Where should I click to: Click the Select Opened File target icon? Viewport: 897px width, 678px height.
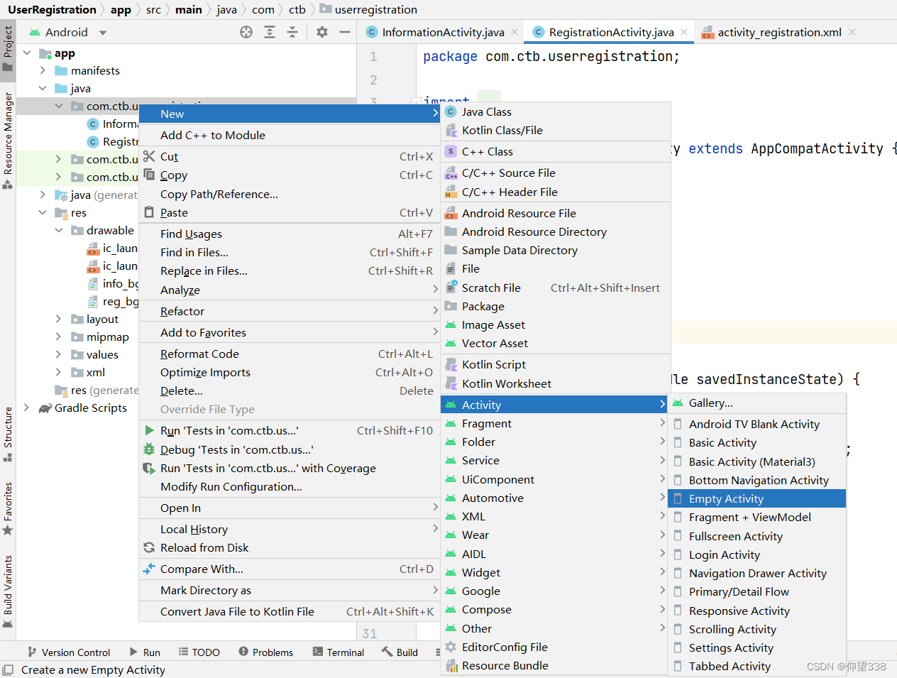pos(246,32)
